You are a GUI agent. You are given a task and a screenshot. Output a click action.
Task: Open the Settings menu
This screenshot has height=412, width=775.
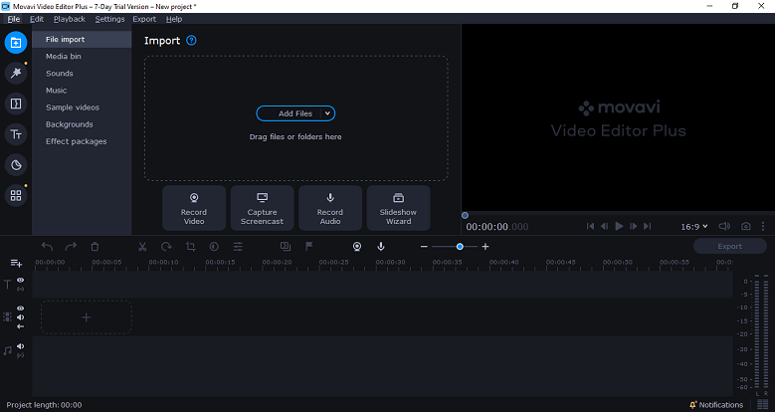coord(109,19)
